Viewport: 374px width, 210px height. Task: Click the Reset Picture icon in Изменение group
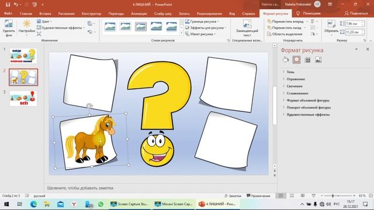coord(90,32)
